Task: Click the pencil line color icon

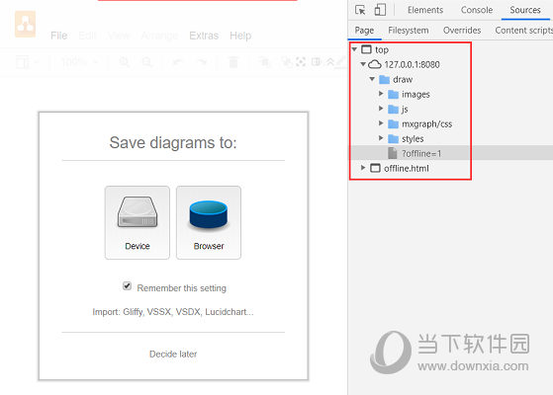Action: [x=340, y=62]
